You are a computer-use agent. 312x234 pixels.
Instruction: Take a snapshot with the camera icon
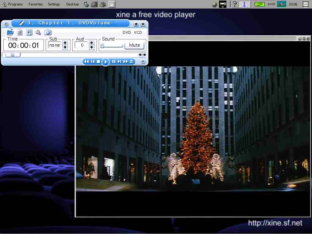point(48,32)
